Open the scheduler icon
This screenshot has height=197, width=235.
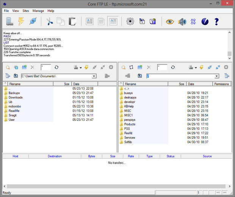point(142,21)
